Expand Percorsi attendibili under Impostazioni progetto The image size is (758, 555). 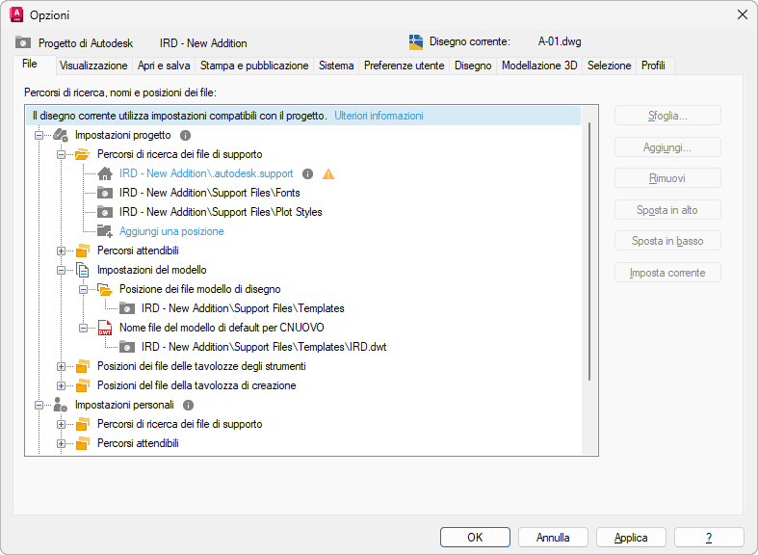pyautogui.click(x=61, y=251)
